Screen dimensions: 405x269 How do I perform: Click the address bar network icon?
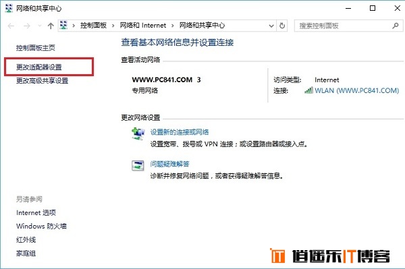coord(63,25)
